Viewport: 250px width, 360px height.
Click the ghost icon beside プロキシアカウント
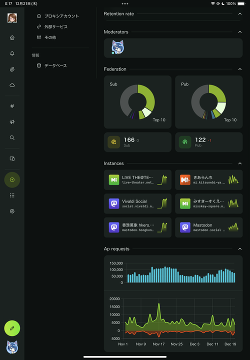tap(39, 16)
